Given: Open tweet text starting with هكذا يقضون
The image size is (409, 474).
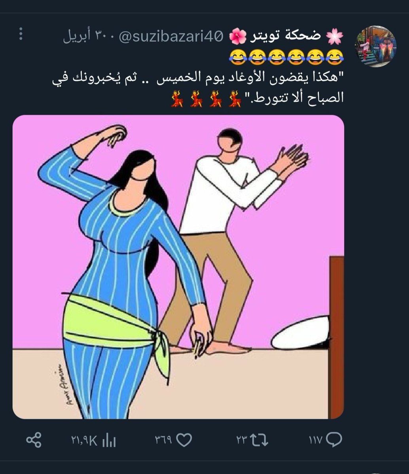Looking at the screenshot, I should pos(198,88).
